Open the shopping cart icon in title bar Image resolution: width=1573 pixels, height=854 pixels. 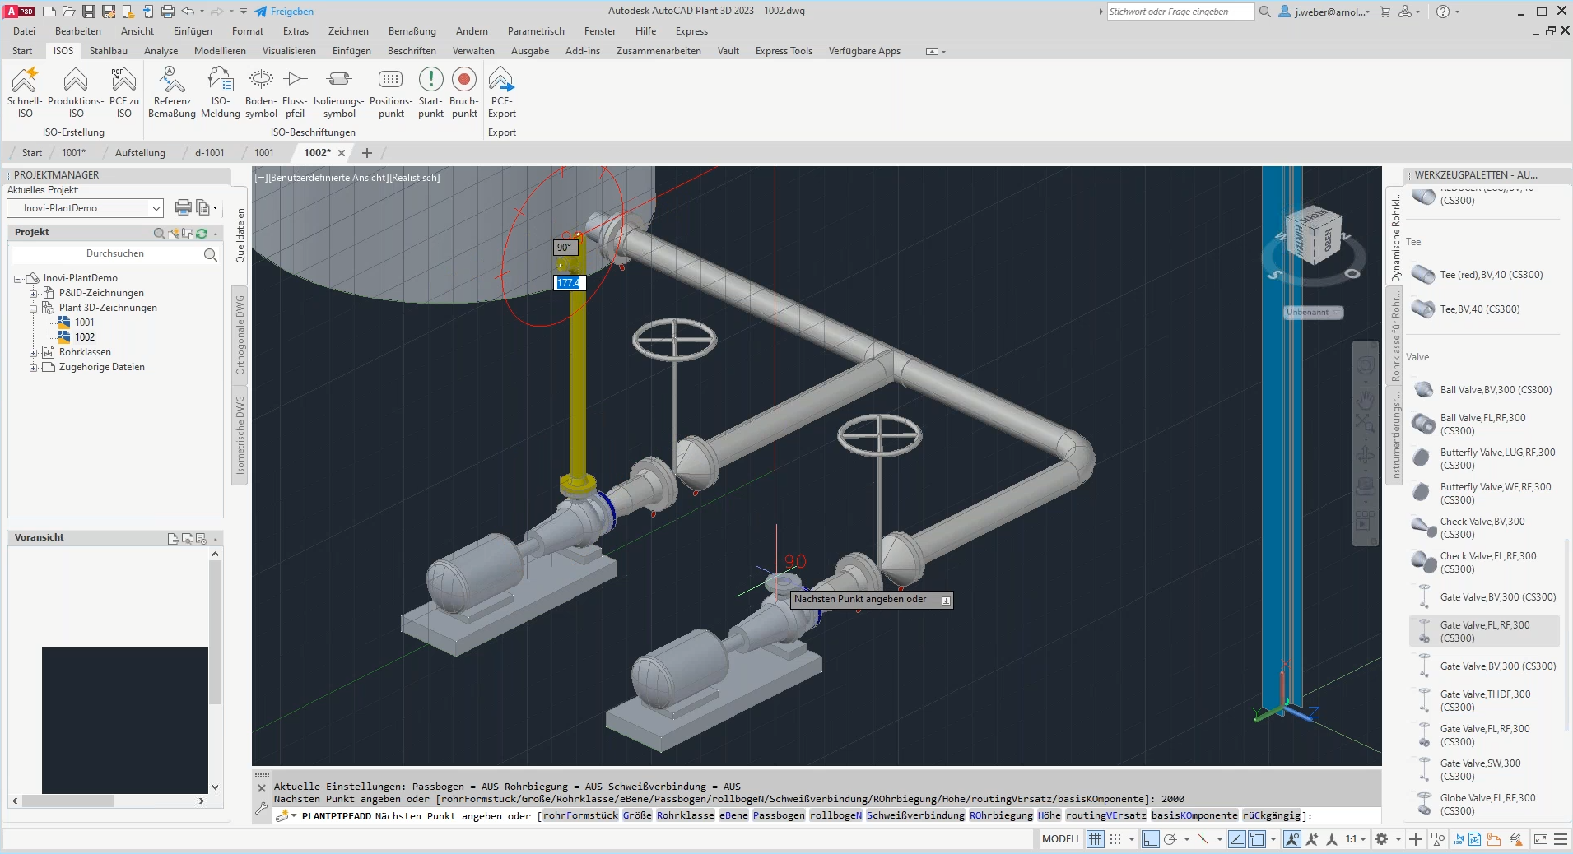pyautogui.click(x=1385, y=12)
